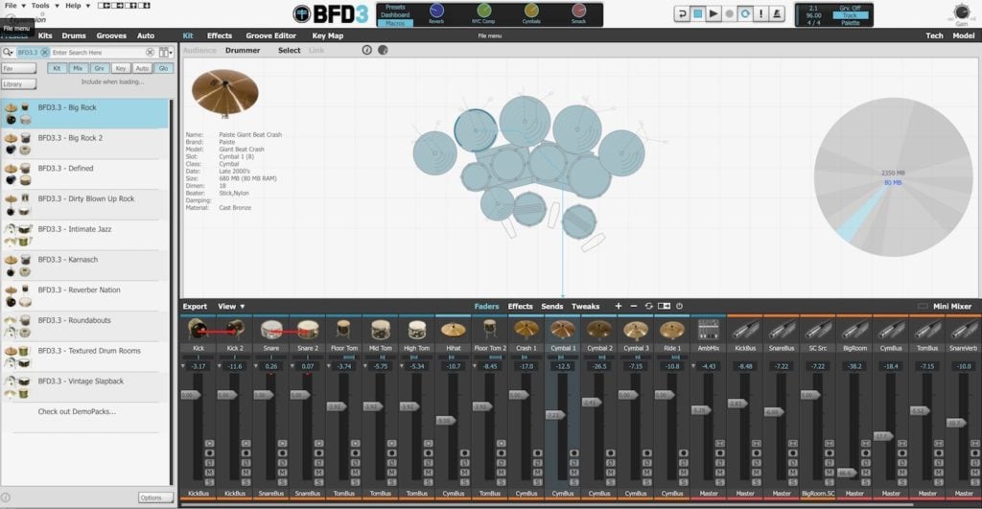Open the Help dropdown menu
Viewport: 982px width, 509px height.
click(x=78, y=6)
